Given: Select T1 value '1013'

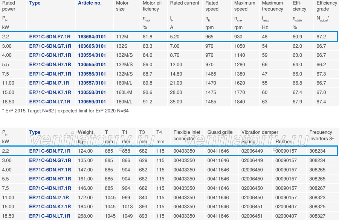Looking at the screenshot, I should 127,207.
